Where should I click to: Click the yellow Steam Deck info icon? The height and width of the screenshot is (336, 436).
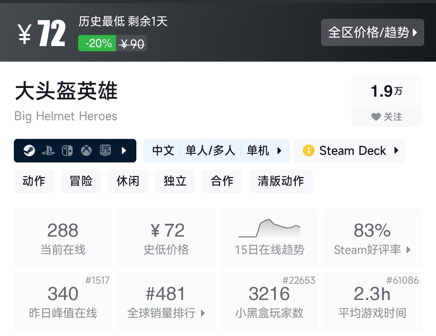point(308,151)
